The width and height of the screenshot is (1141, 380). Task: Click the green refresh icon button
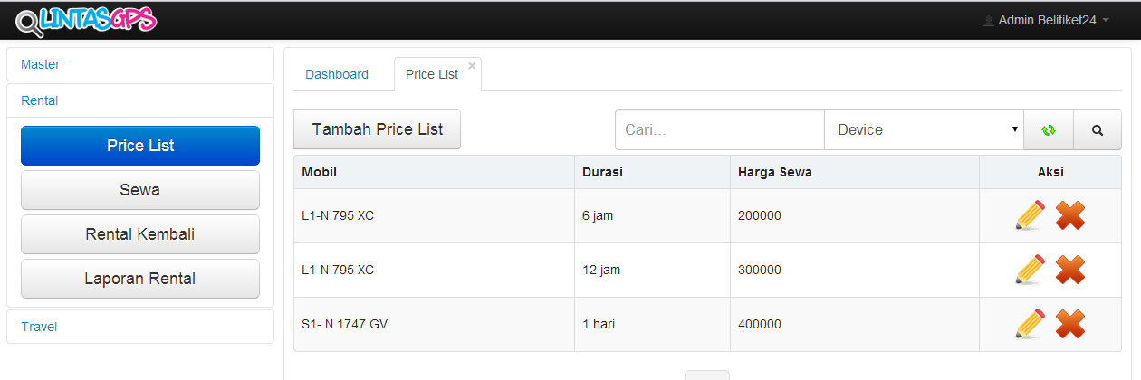[x=1049, y=130]
